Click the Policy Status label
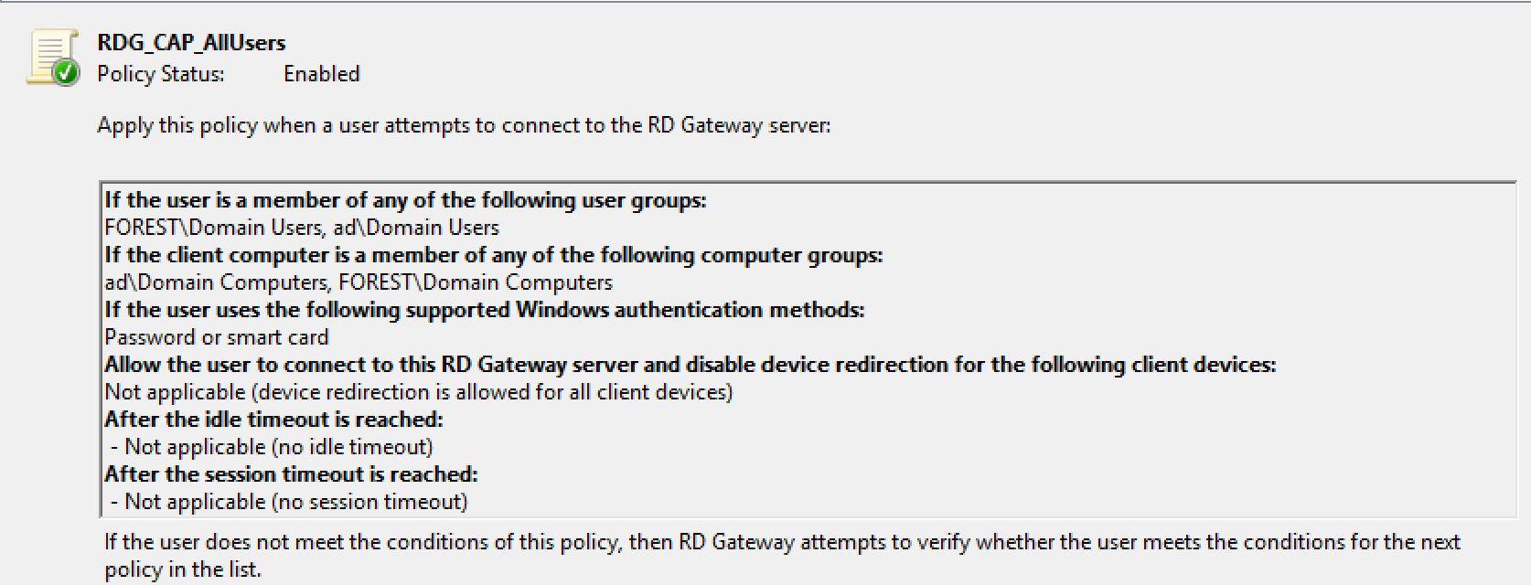Screen dimensions: 1531x585 tap(161, 74)
